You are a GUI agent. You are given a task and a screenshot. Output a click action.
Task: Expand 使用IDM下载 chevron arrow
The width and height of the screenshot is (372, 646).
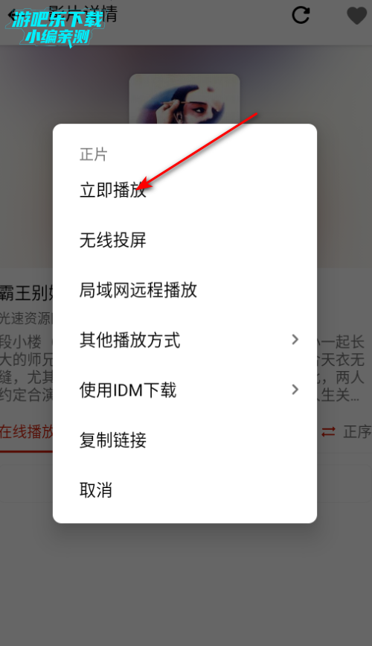(295, 390)
